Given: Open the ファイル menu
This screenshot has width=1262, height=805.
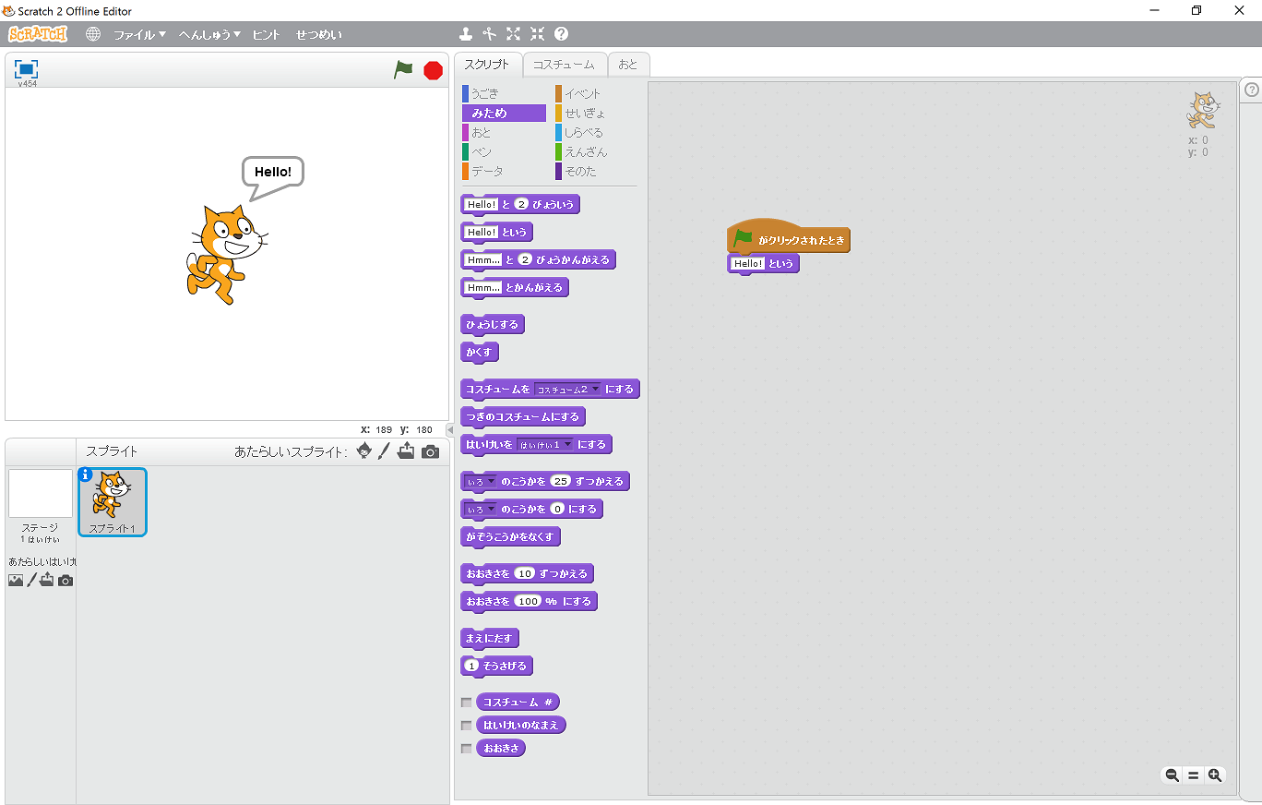Looking at the screenshot, I should click(x=139, y=34).
